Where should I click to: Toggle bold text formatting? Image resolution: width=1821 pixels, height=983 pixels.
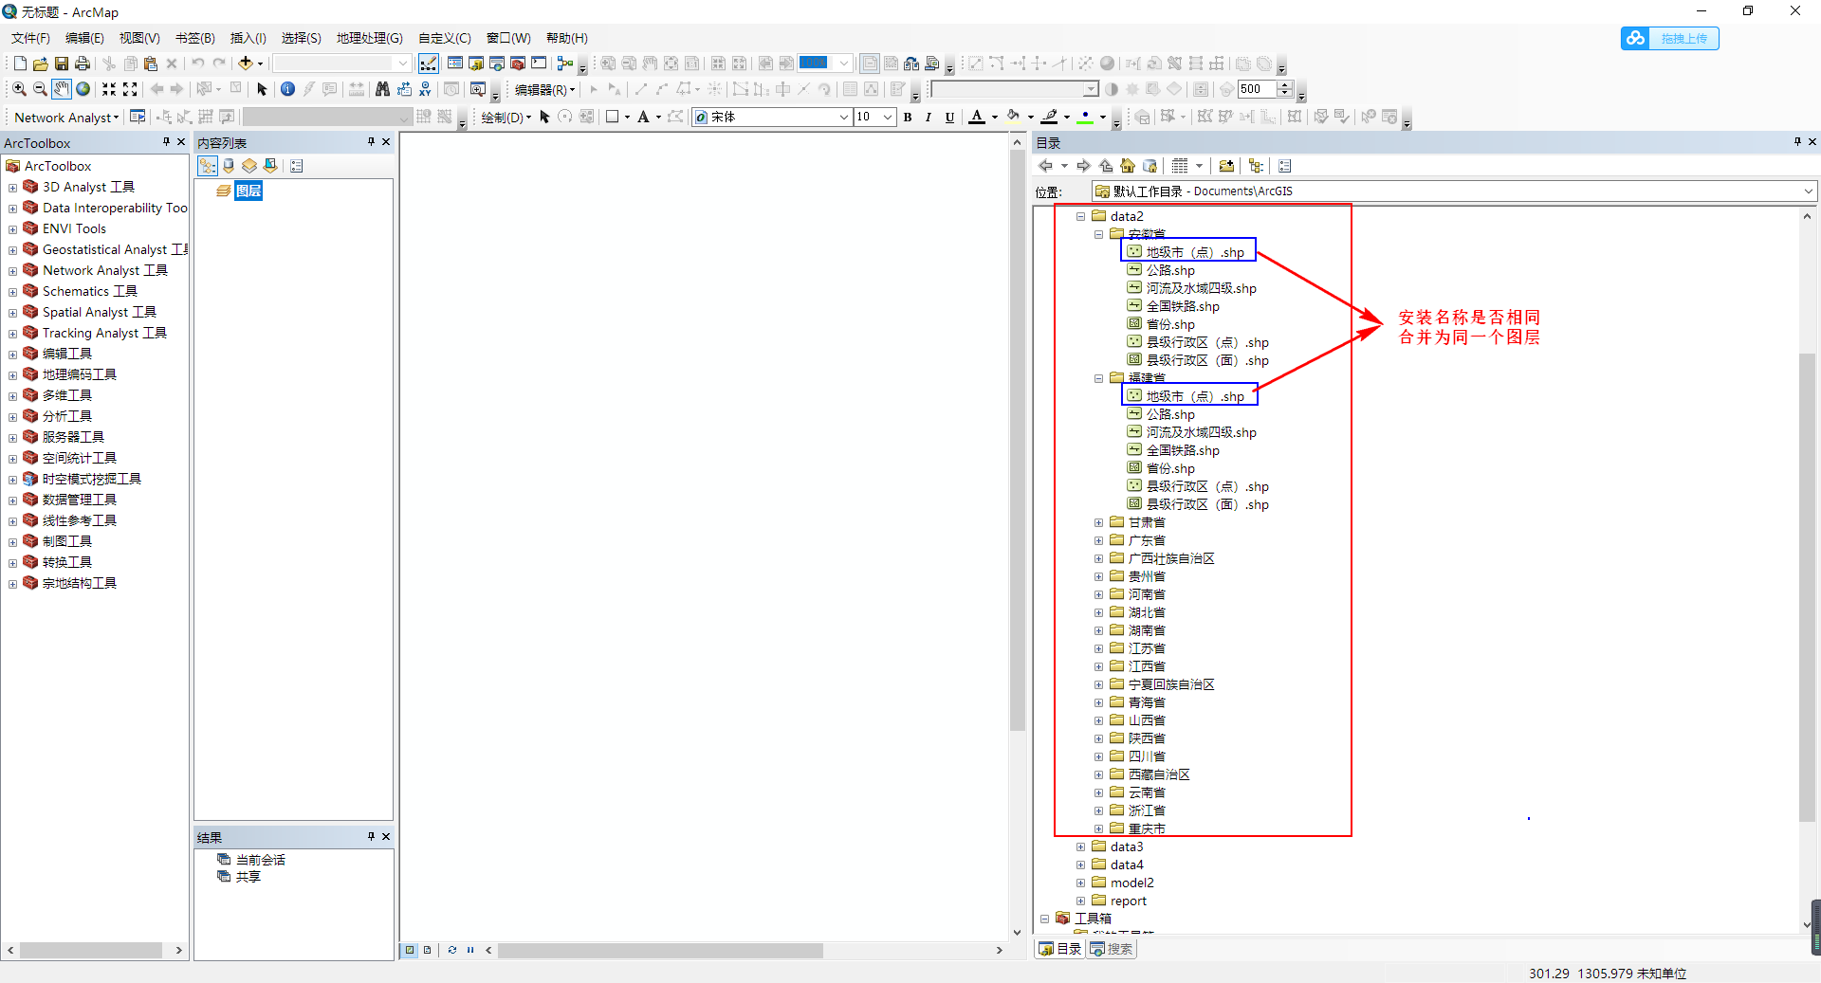[907, 118]
